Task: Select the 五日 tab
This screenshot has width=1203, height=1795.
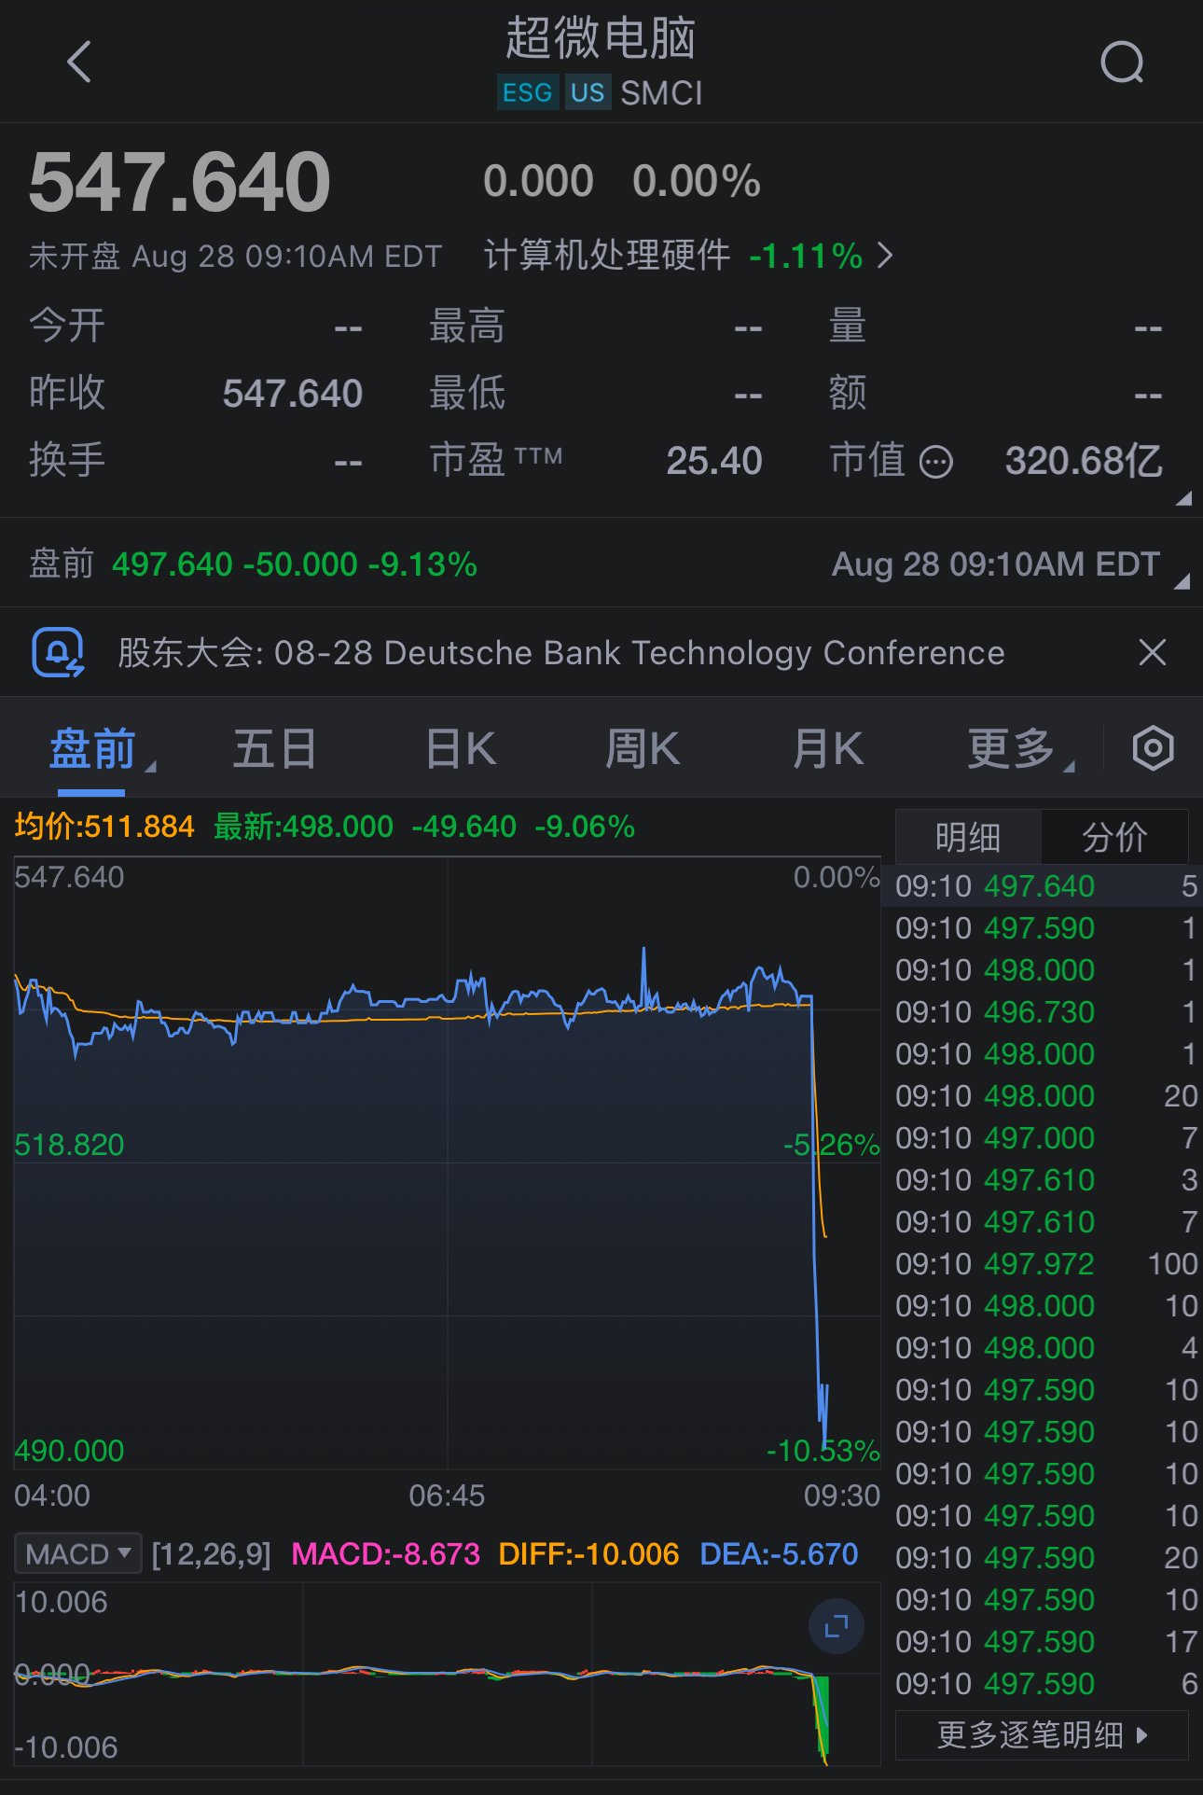Action: click(274, 749)
